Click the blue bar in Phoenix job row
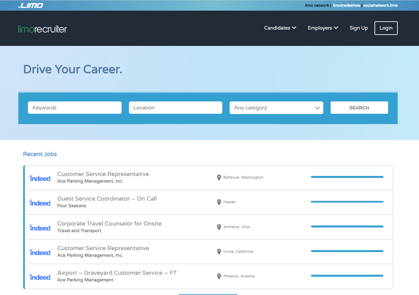Image resolution: width=419 pixels, height=295 pixels. tap(347, 276)
